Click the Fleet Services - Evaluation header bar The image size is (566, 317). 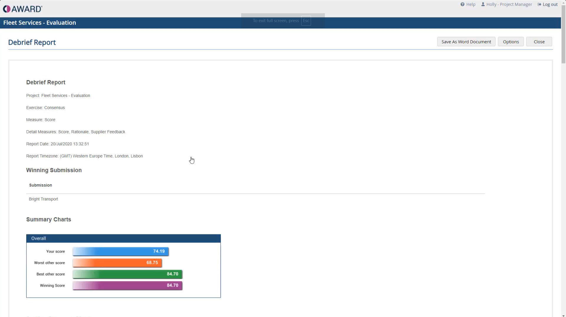point(40,23)
